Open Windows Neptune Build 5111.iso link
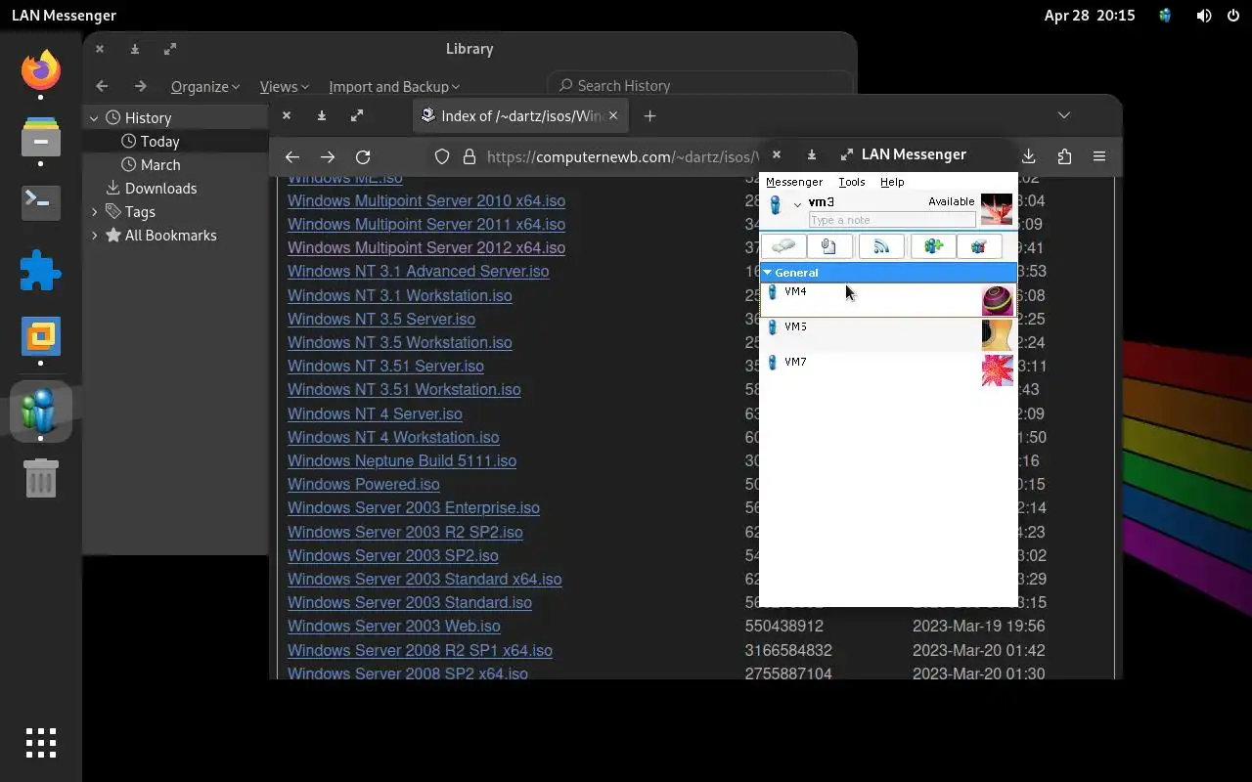The image size is (1252, 782). tap(402, 460)
